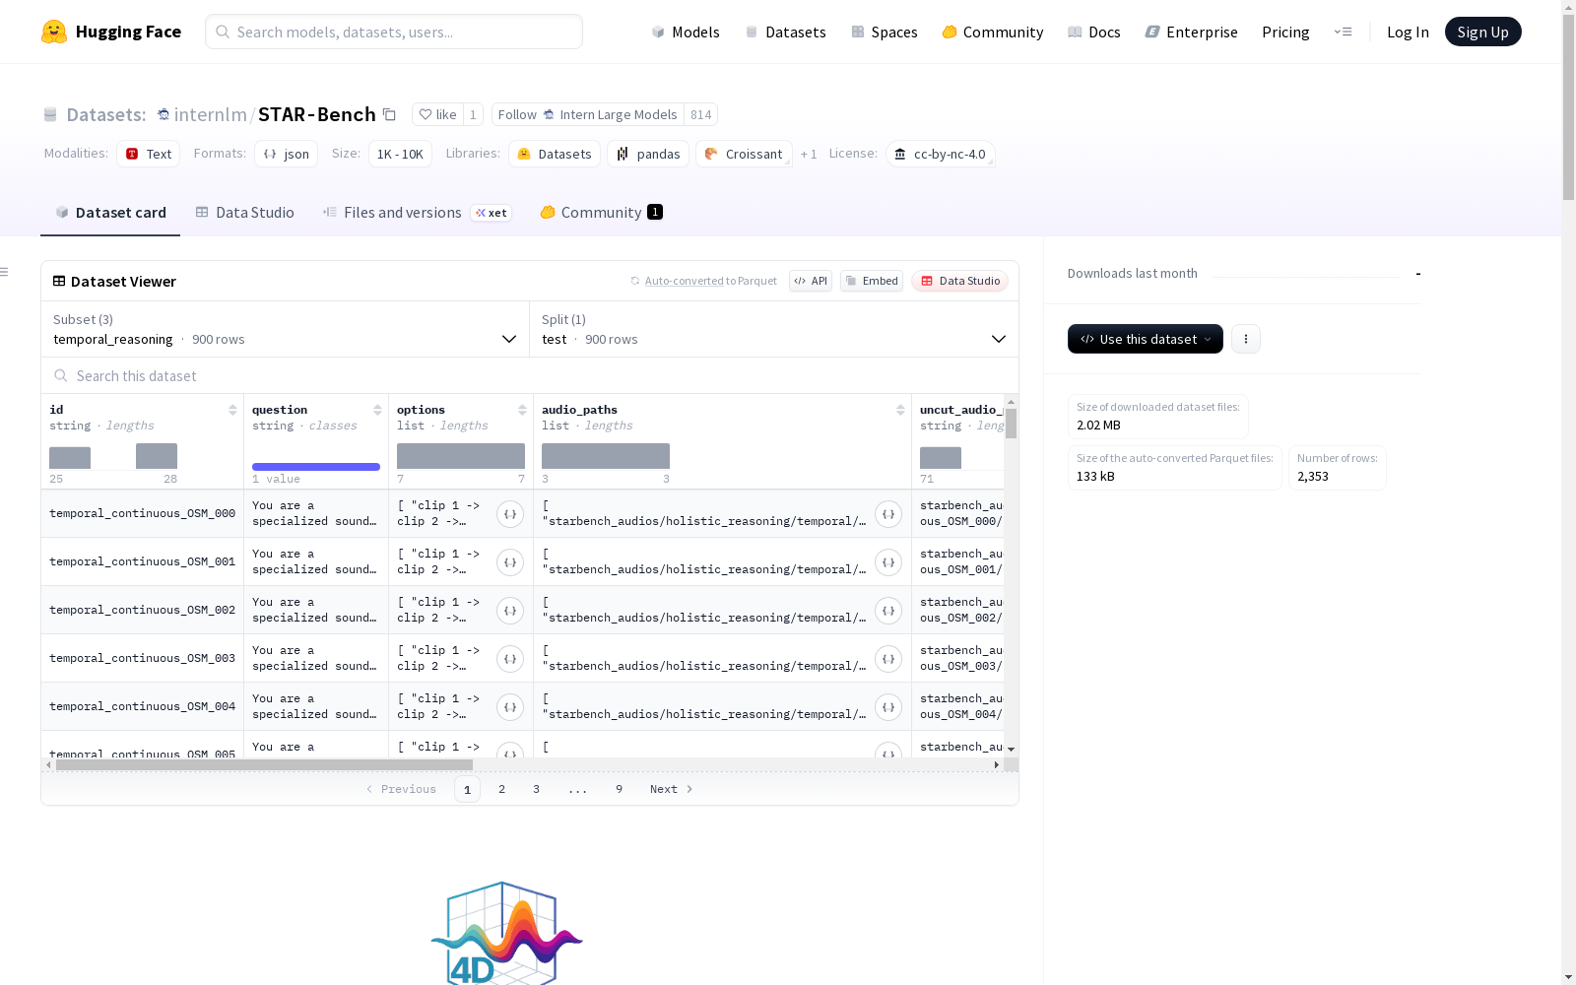Filter by the Text modality tag
The width and height of the screenshot is (1576, 985).
[149, 154]
